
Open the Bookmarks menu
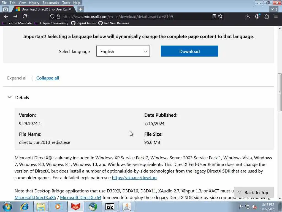tap(51, 3)
